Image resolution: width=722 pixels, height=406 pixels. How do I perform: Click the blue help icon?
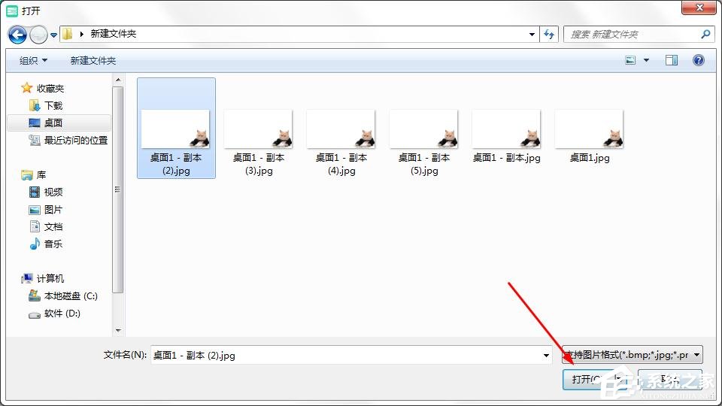[x=698, y=60]
